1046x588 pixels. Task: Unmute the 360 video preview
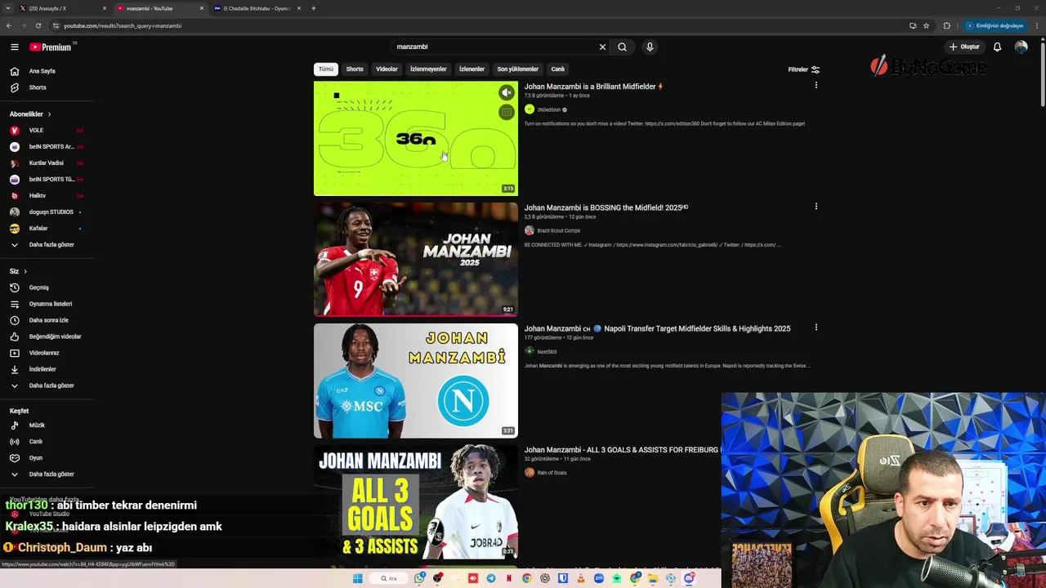tap(507, 92)
